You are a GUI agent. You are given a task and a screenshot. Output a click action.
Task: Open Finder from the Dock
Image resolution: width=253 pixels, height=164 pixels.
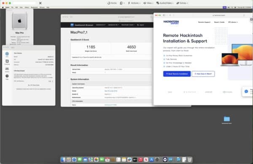pyautogui.click(x=63, y=159)
